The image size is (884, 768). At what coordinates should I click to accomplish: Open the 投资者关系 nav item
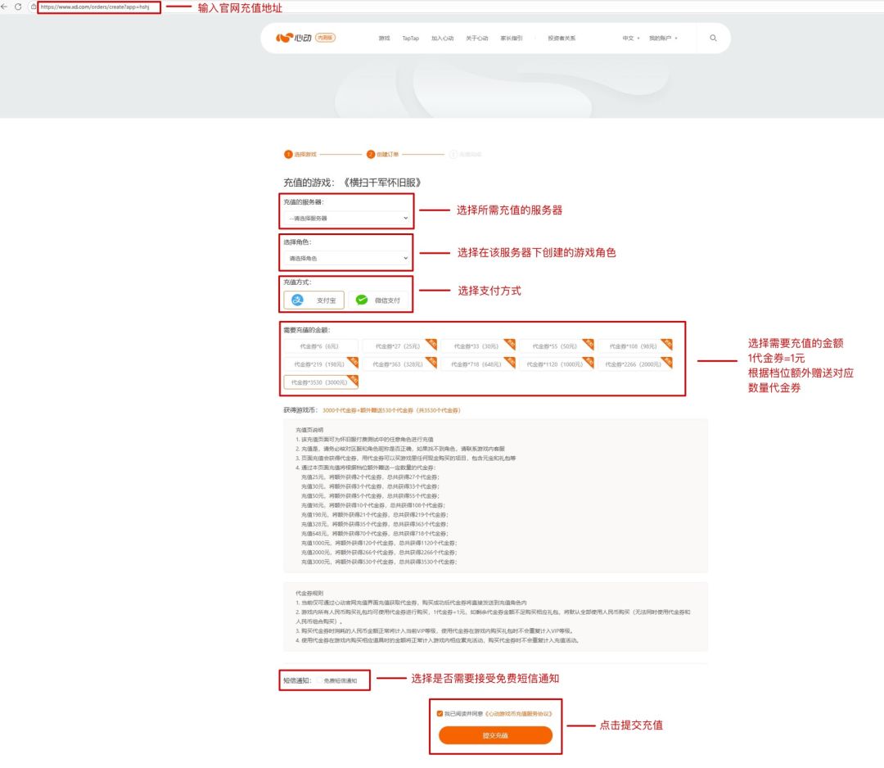562,38
